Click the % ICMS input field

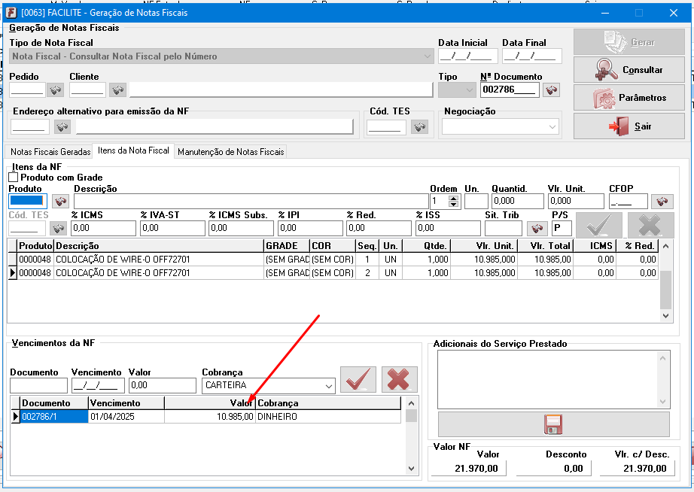click(x=103, y=228)
